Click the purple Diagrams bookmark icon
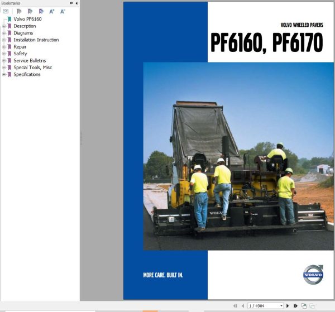This screenshot has height=312, width=335. (9, 33)
